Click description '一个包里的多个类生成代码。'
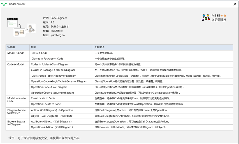The height and width of the screenshot is (144, 239). tap(110, 59)
